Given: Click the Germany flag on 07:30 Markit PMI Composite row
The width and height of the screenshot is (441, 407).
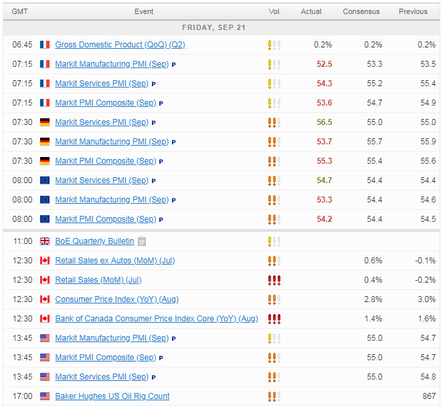Looking at the screenshot, I should click(x=45, y=161).
